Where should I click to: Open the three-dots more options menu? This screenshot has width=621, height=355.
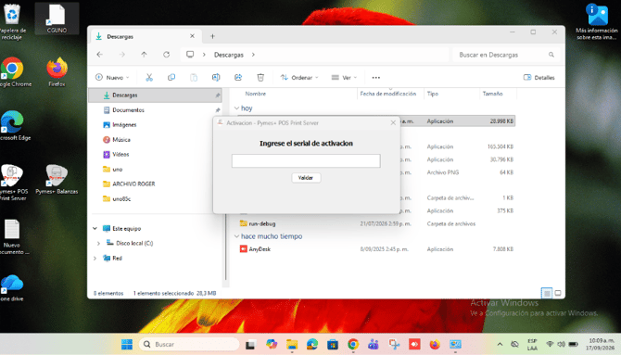coord(376,78)
